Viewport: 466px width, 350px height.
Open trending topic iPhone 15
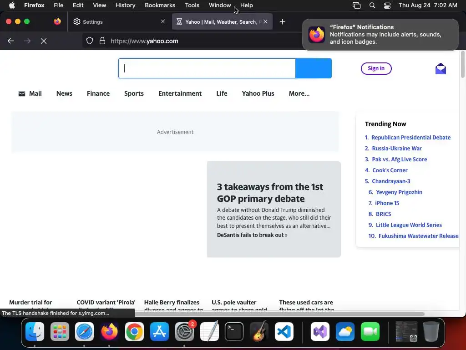click(387, 203)
